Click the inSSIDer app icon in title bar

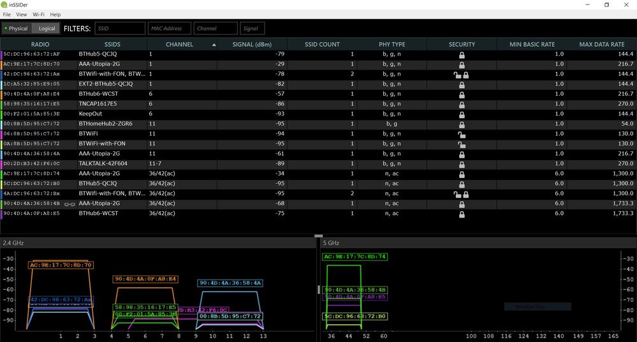click(4, 4)
